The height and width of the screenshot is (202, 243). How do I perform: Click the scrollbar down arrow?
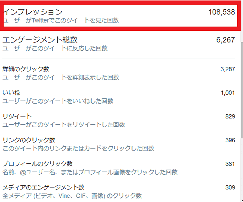pos(241,200)
